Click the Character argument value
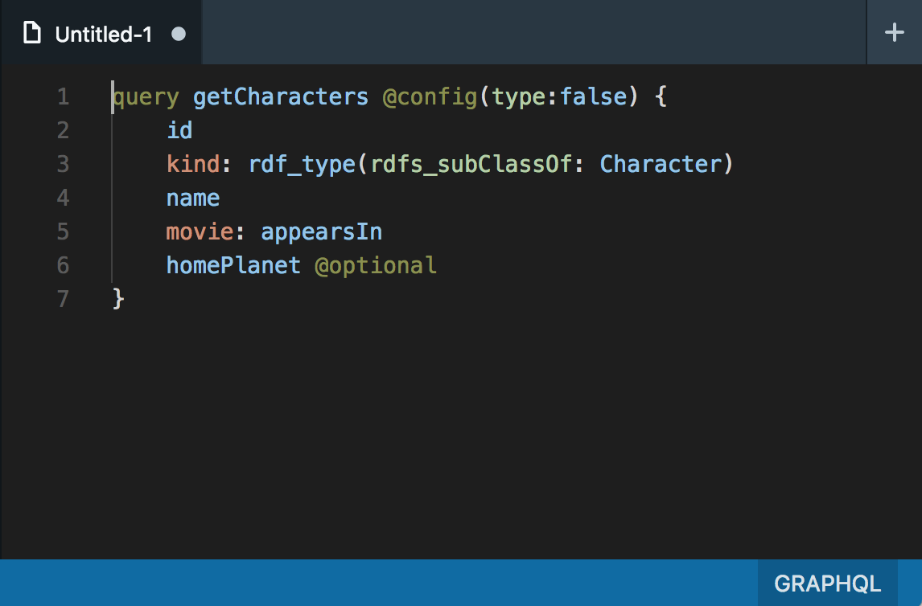The width and height of the screenshot is (922, 606). 661,165
